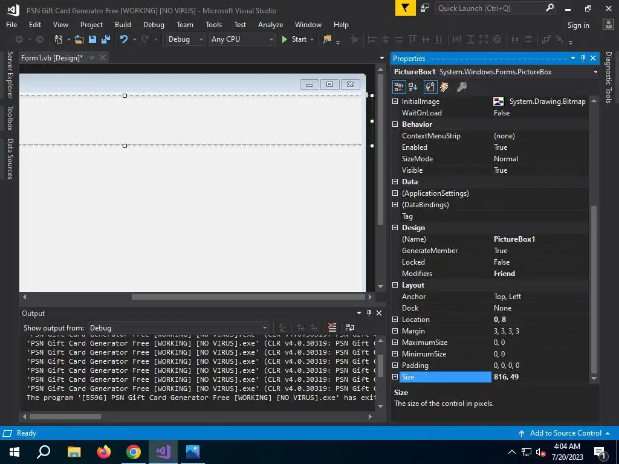Viewport: 619px width, 464px height.
Task: Toggle word wrap in Output window
Action: point(350,327)
